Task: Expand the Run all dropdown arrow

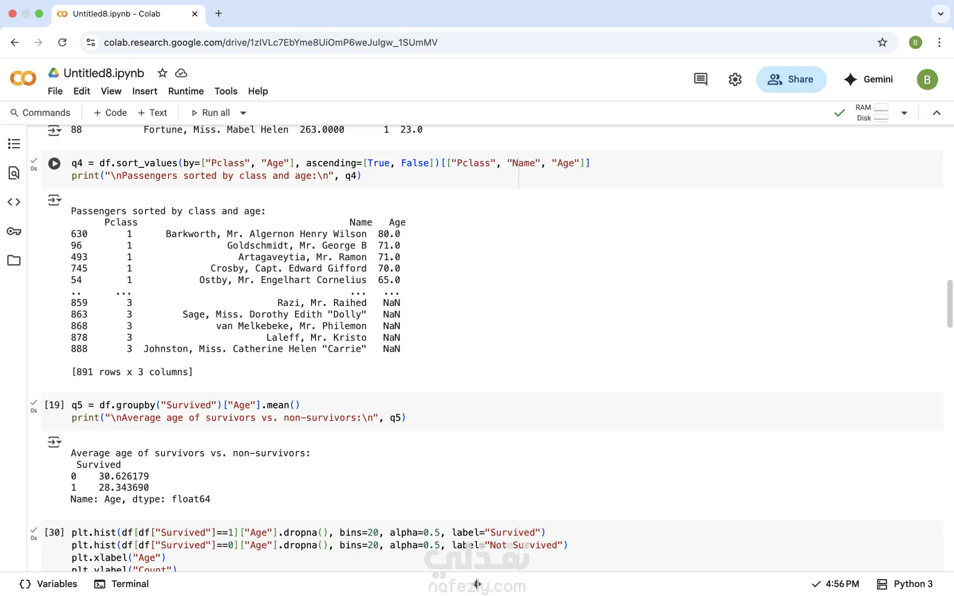Action: coord(243,113)
